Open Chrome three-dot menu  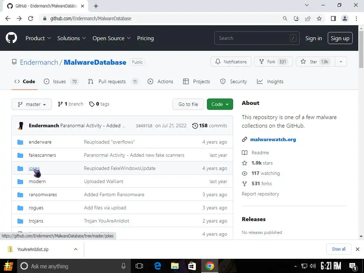click(356, 18)
